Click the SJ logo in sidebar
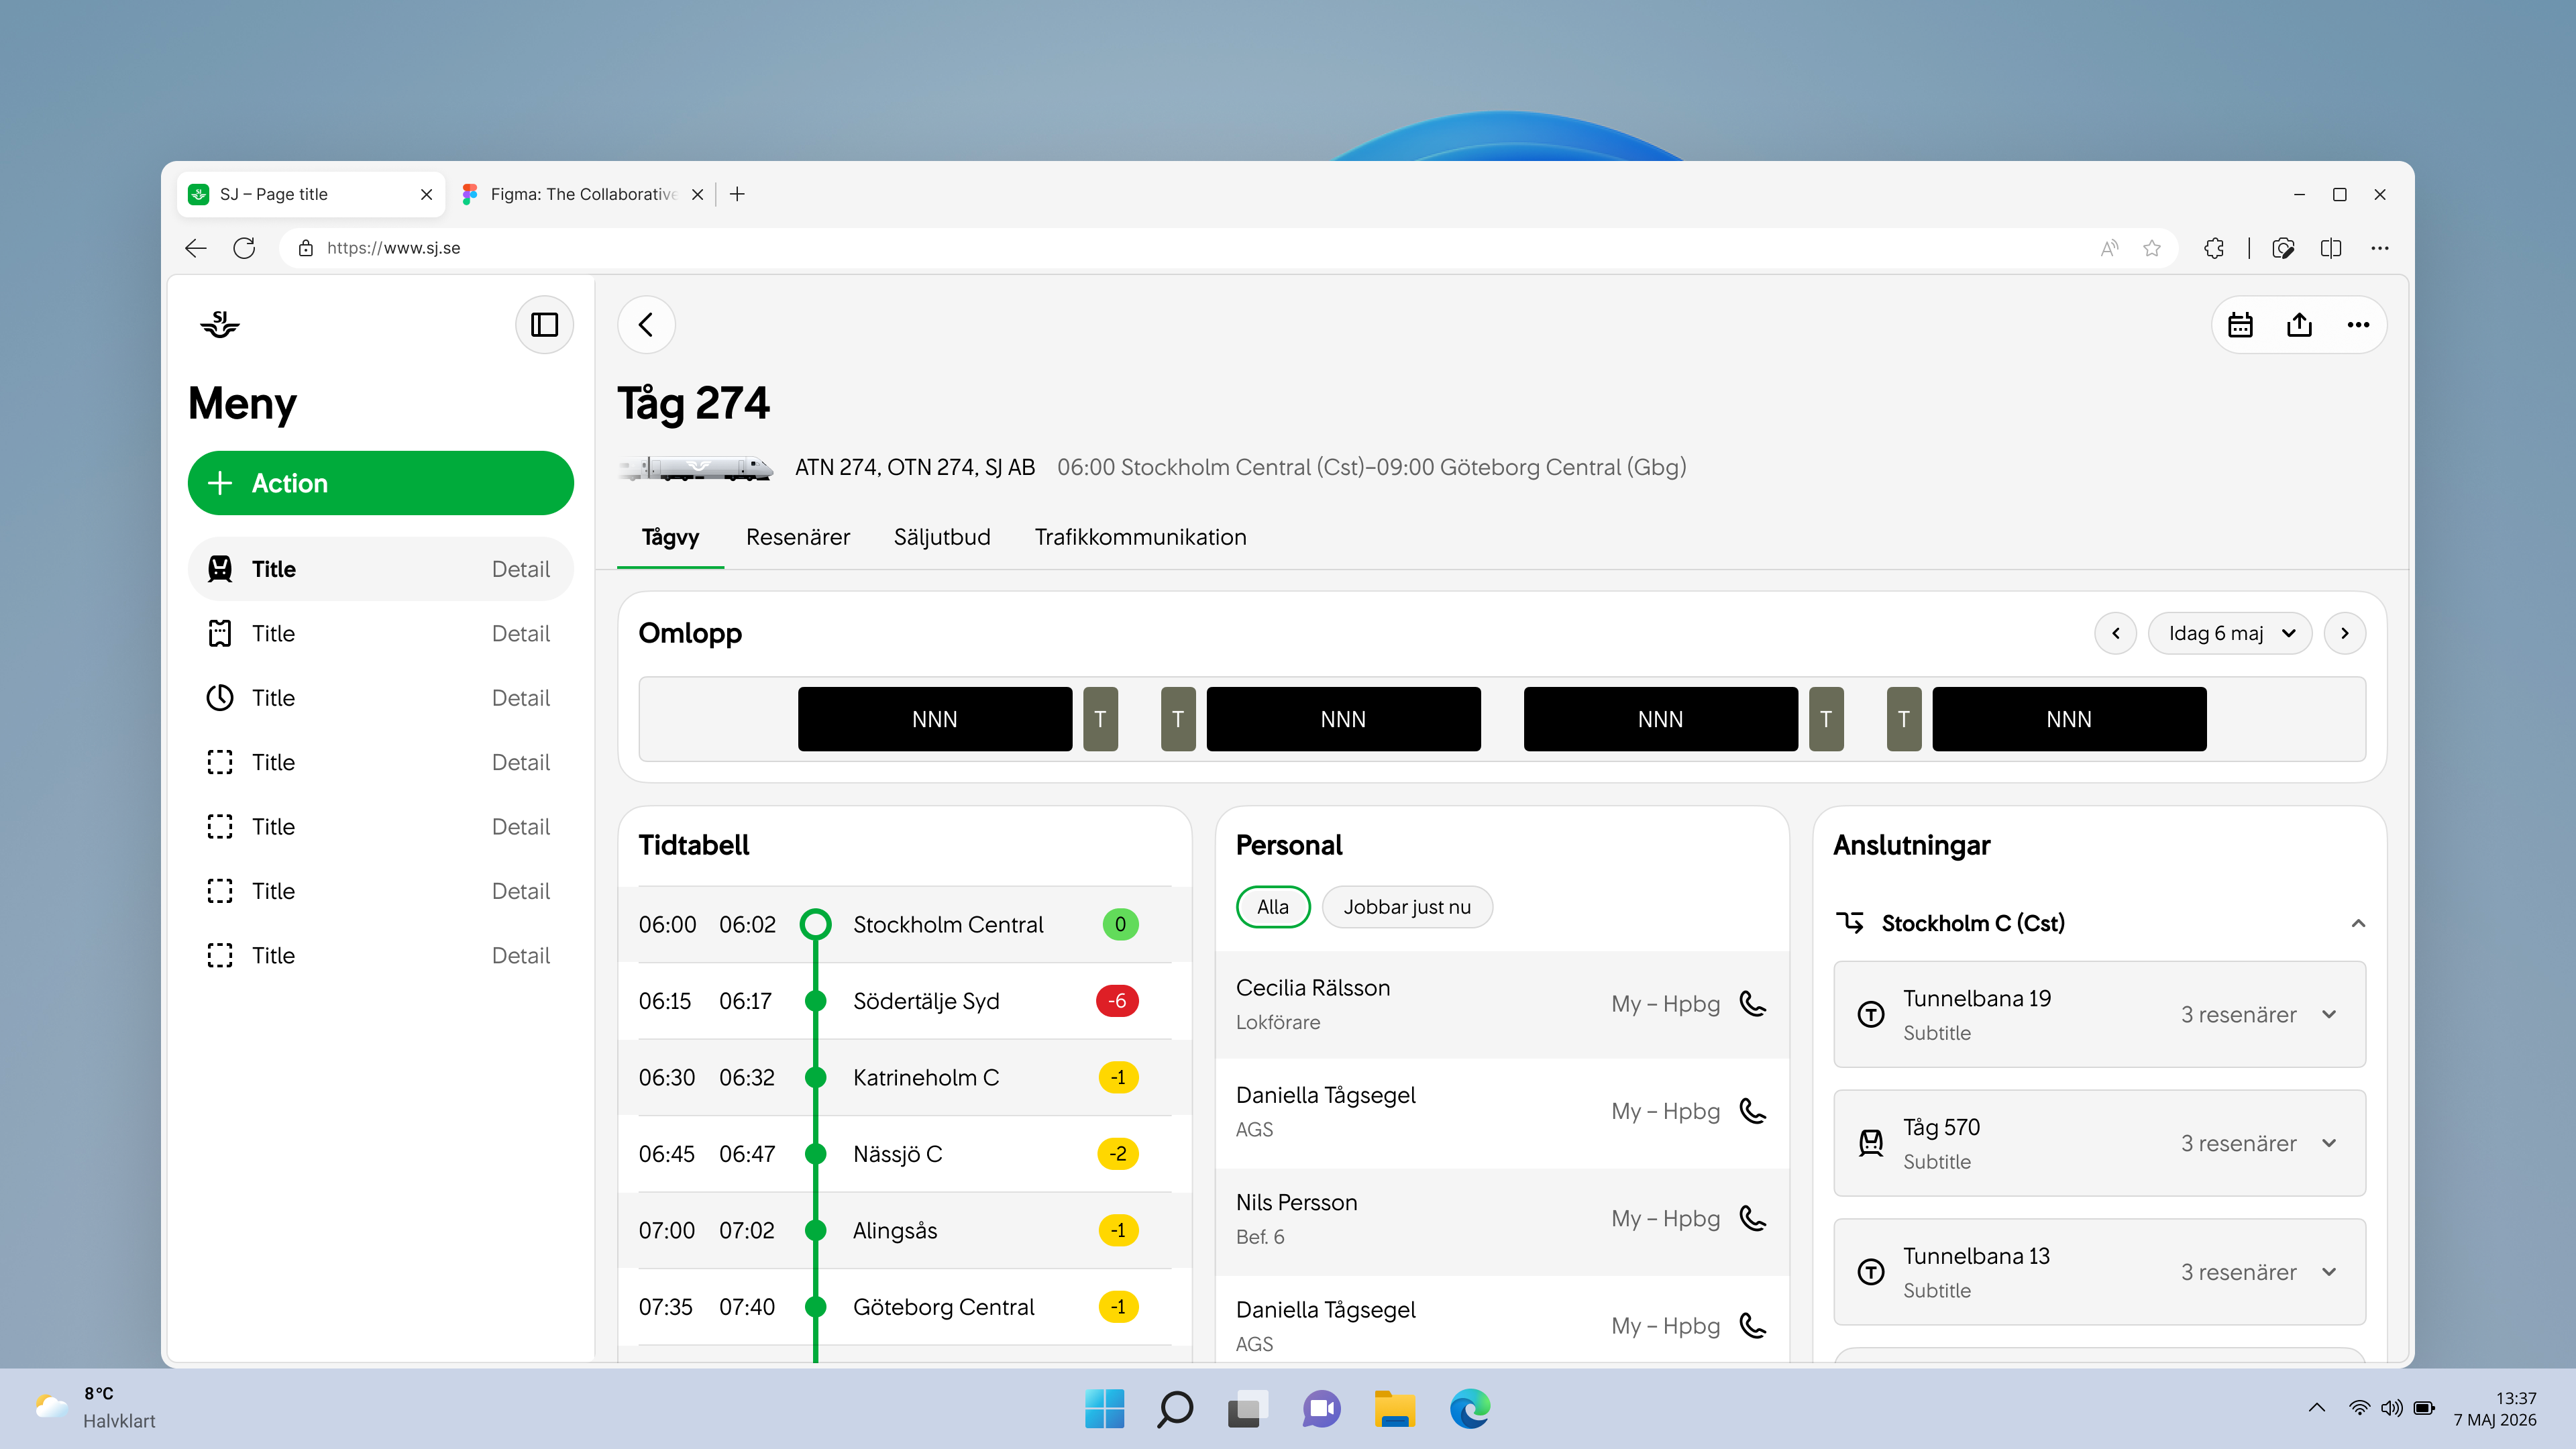 [x=220, y=324]
